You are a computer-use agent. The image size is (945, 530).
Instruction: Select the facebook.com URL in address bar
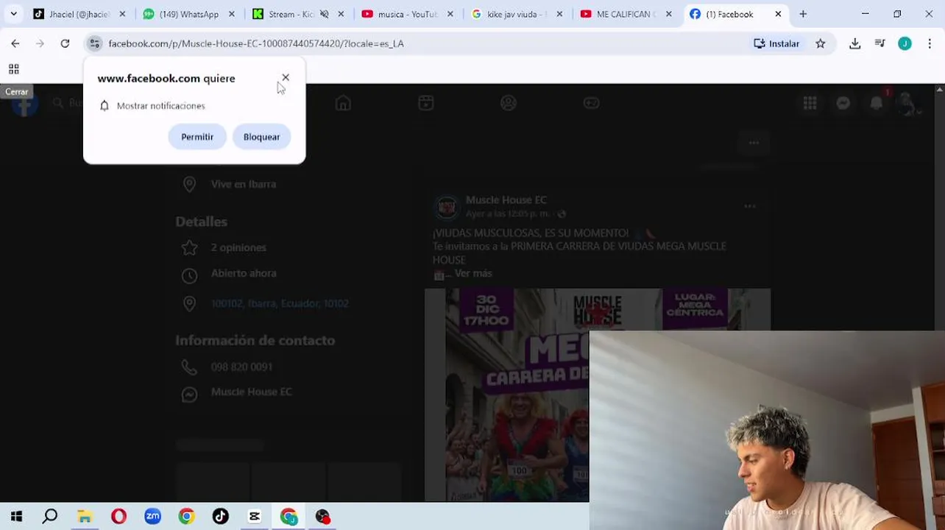[256, 43]
